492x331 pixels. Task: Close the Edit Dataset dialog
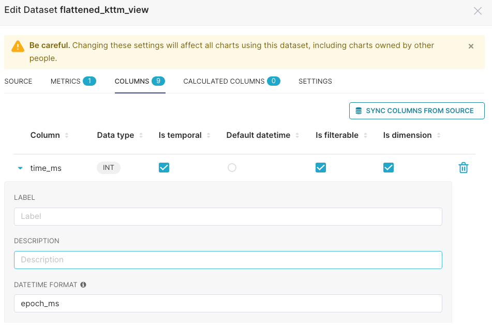pos(478,11)
